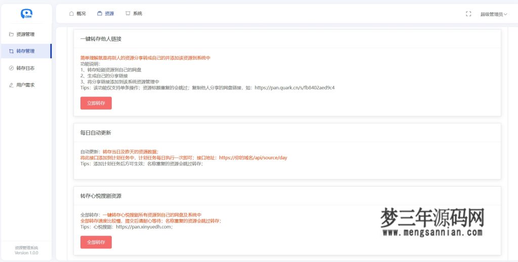Click the compass icon beside 转存日志
The image size is (518, 262).
(11, 68)
